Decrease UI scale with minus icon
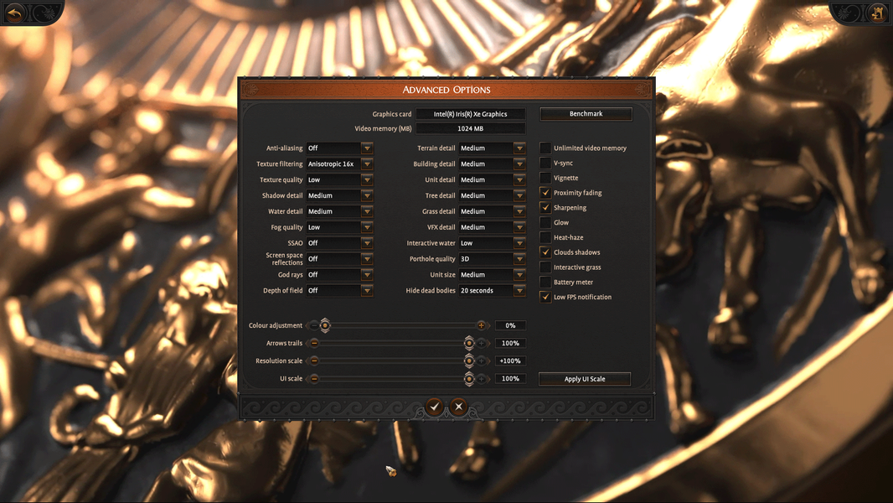This screenshot has width=893, height=503. point(314,378)
